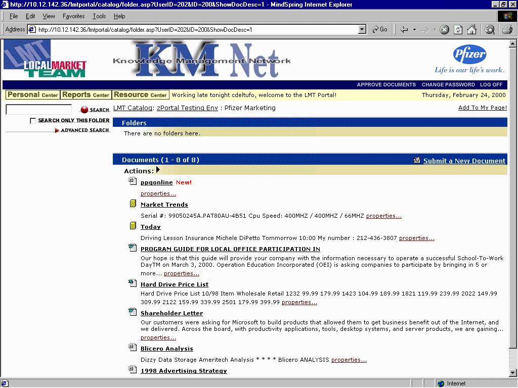Enable Search Only This Folder checkbox
The height and width of the screenshot is (388, 518).
[x=33, y=121]
